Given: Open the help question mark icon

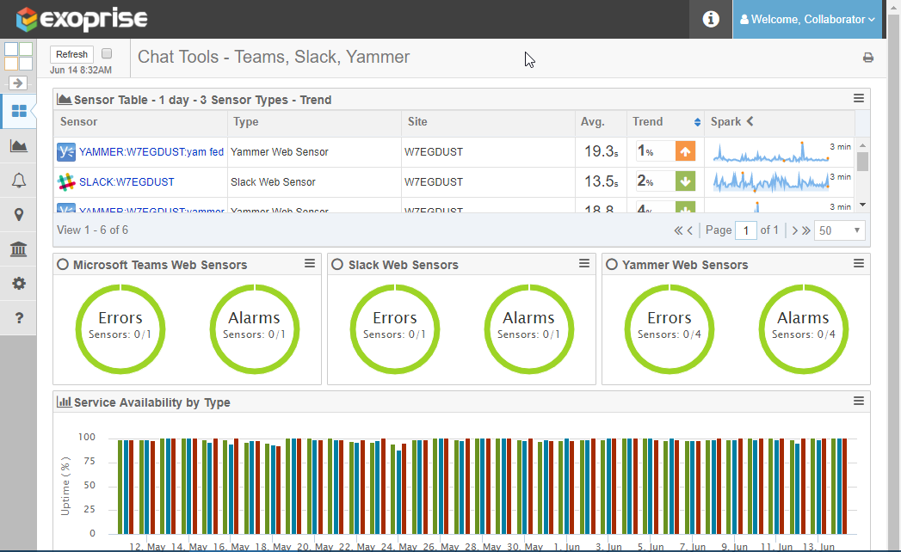Looking at the screenshot, I should [x=18, y=317].
